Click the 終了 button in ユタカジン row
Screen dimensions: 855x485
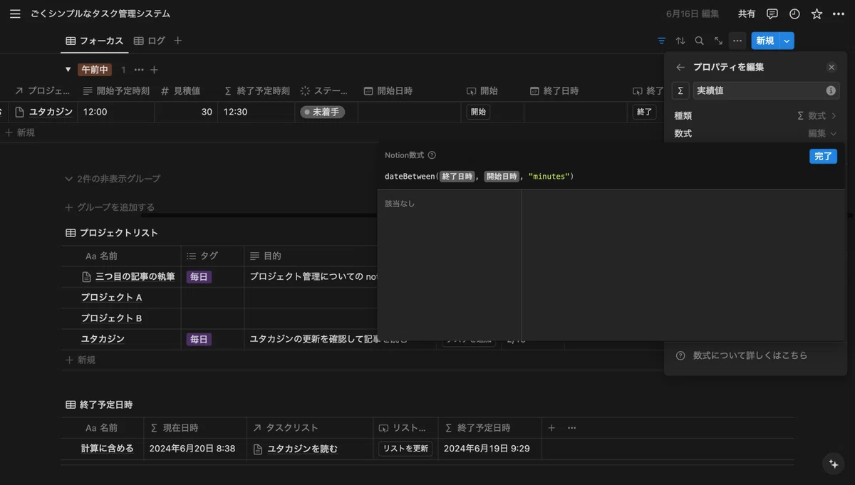tap(644, 112)
